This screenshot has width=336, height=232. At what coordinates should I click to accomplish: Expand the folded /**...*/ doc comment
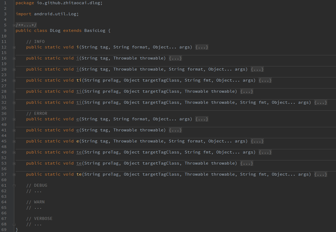[x=26, y=25]
